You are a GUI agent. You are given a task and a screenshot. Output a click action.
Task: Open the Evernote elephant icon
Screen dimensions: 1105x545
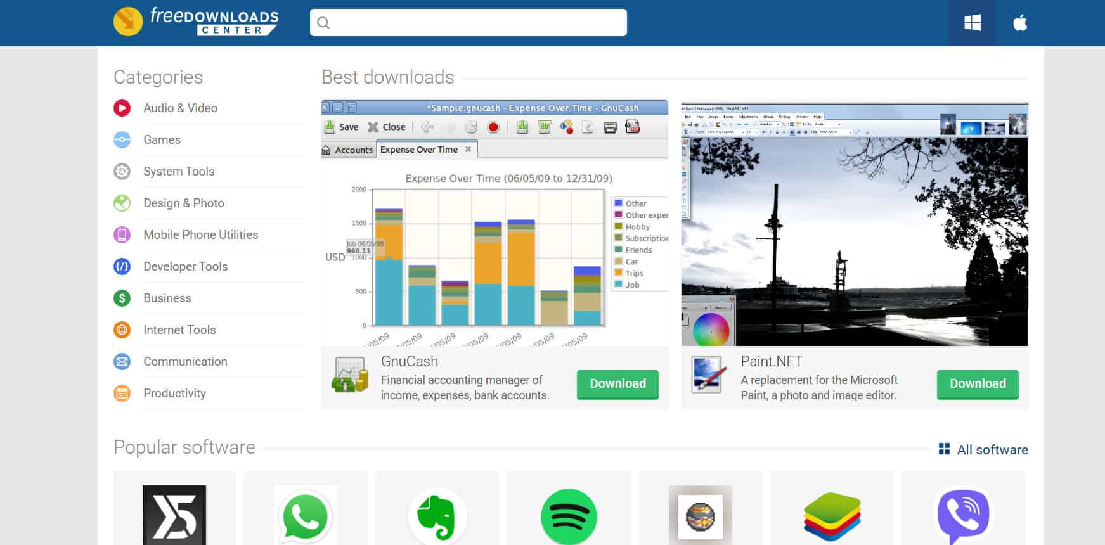pos(437,515)
